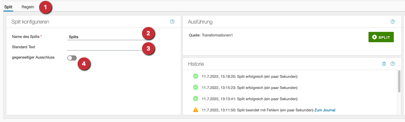The image size is (405, 122).
Task: Click the Historie list scrollbar
Action: coord(399,82)
